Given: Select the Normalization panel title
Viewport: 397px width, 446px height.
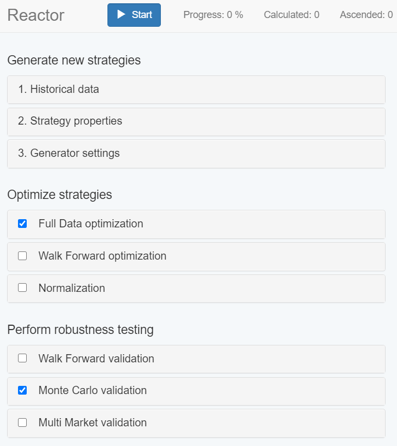Looking at the screenshot, I should (71, 288).
